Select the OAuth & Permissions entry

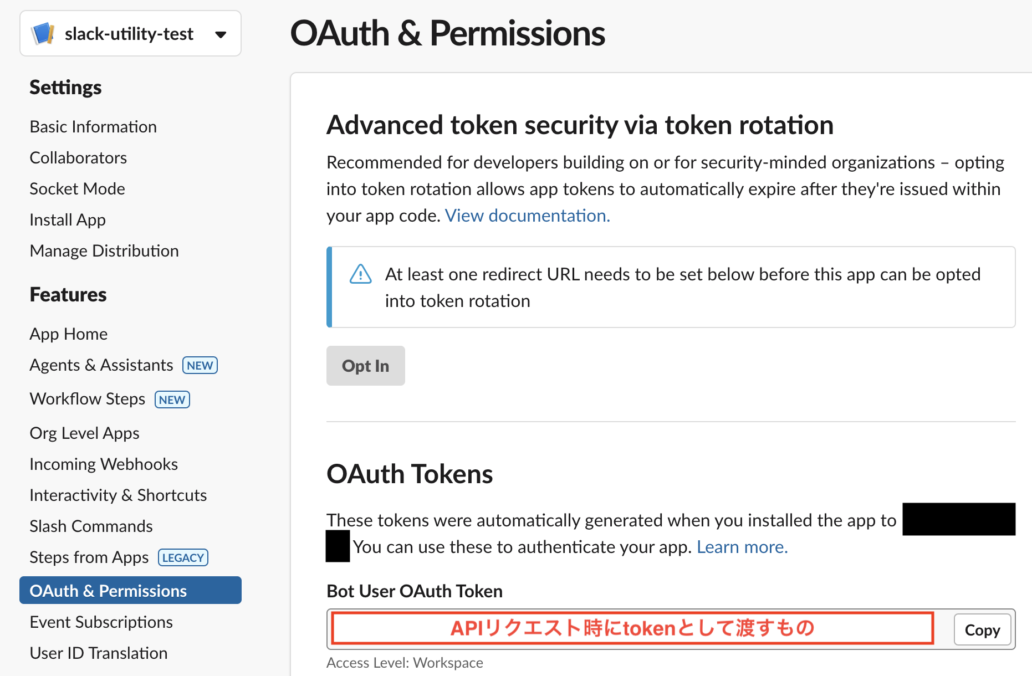[x=108, y=590]
